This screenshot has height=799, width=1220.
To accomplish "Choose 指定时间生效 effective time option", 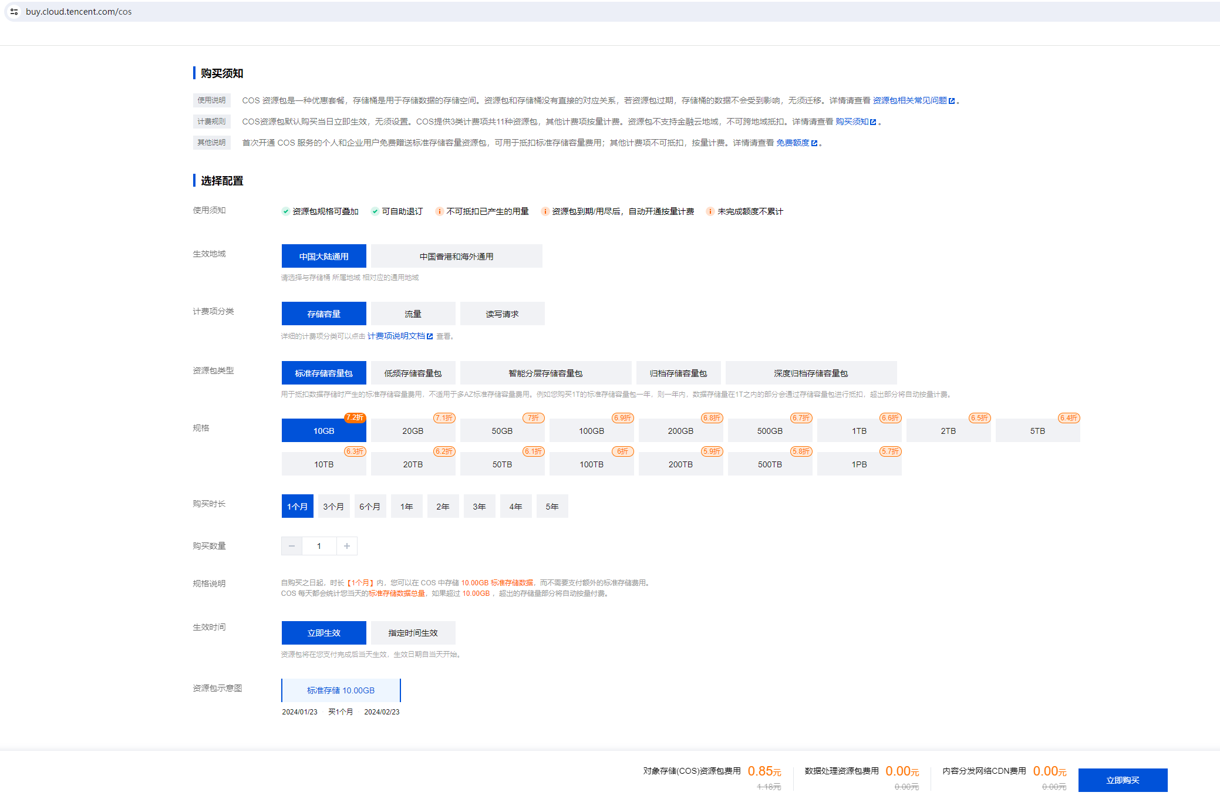I will 413,633.
